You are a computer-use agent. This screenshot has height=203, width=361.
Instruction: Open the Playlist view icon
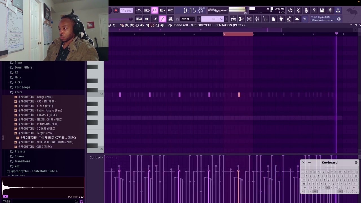[x=234, y=19]
